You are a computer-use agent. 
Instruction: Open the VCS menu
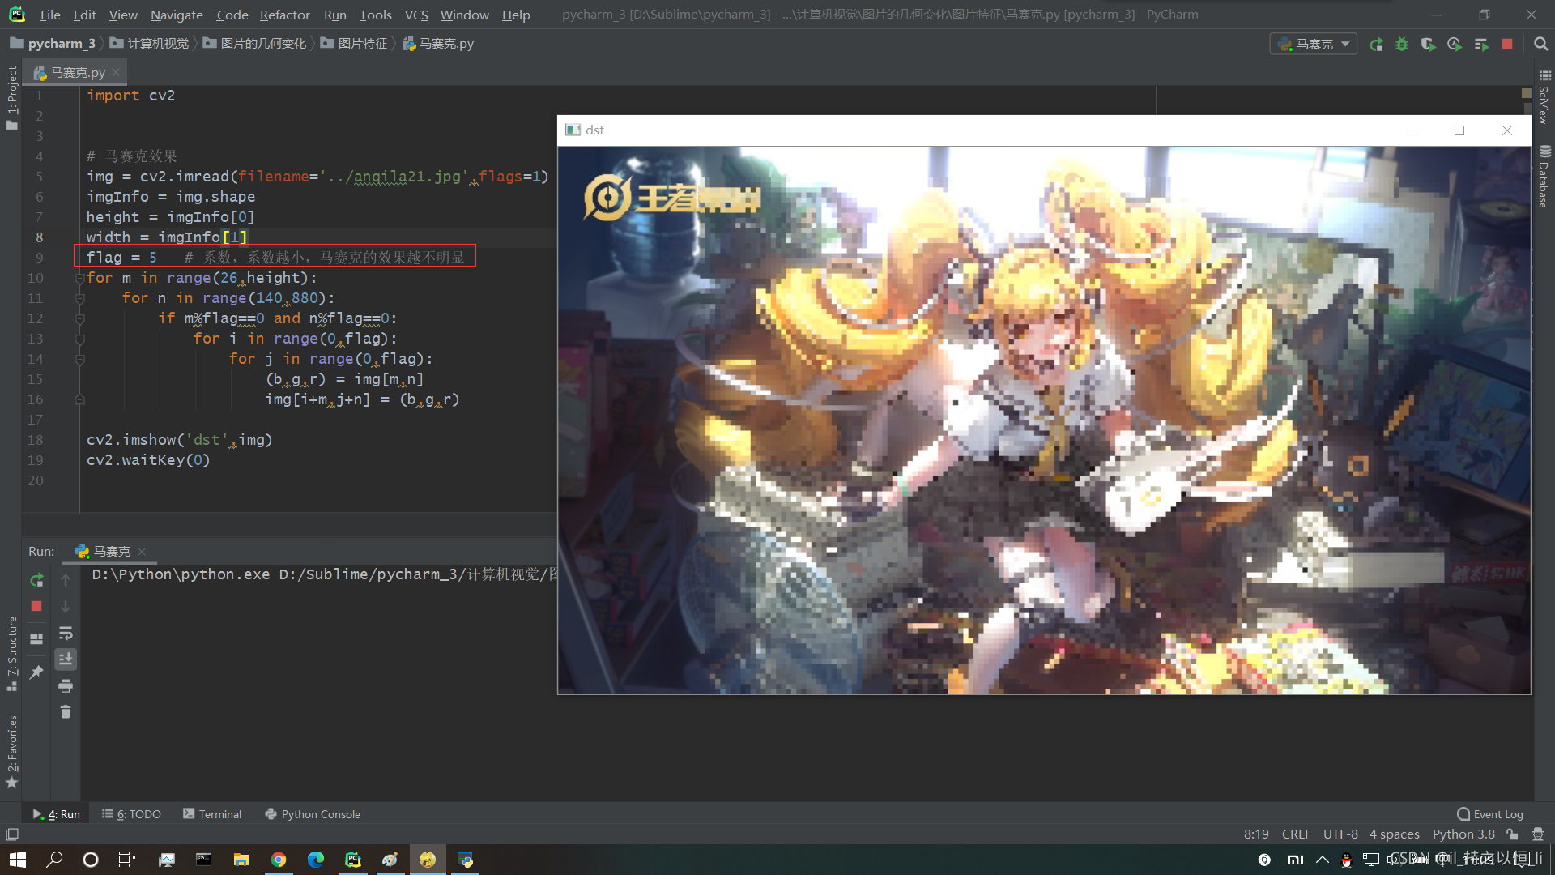tap(416, 15)
